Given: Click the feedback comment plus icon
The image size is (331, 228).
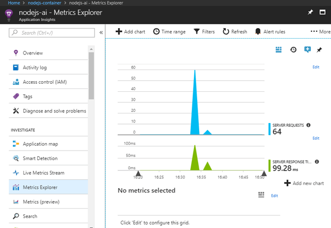Looking at the screenshot, I should [x=307, y=49].
